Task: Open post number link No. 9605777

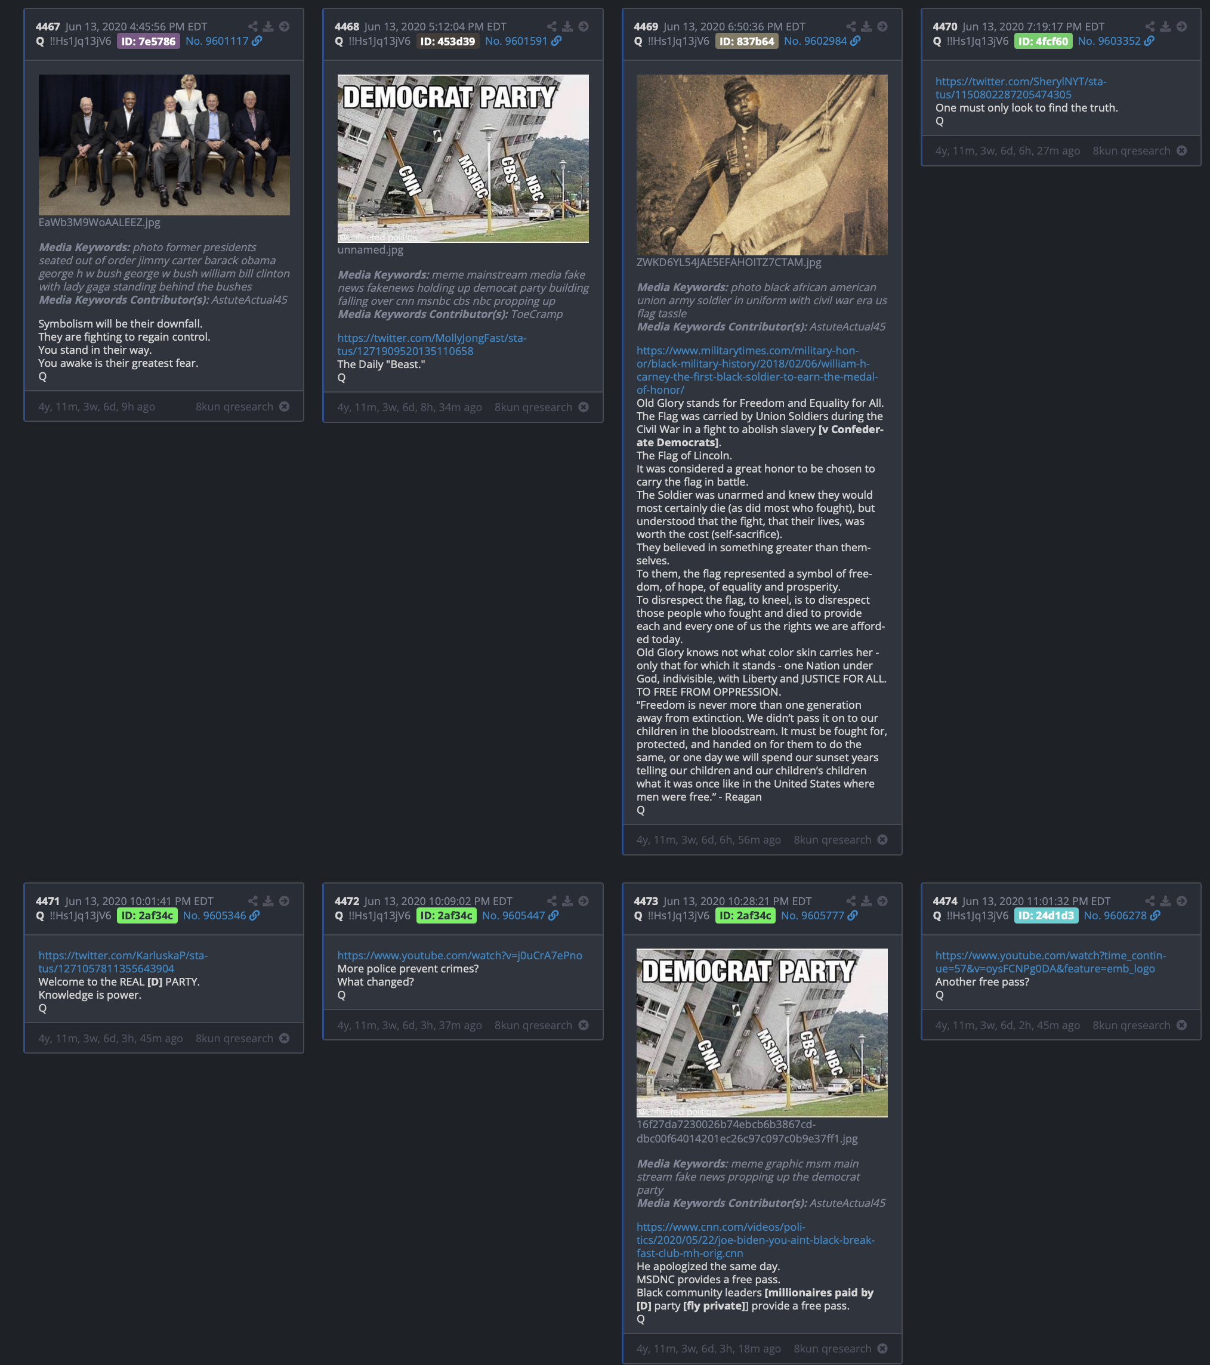Action: (x=813, y=916)
